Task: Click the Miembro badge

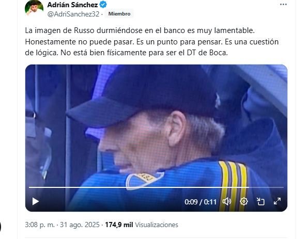Action: coord(119,14)
